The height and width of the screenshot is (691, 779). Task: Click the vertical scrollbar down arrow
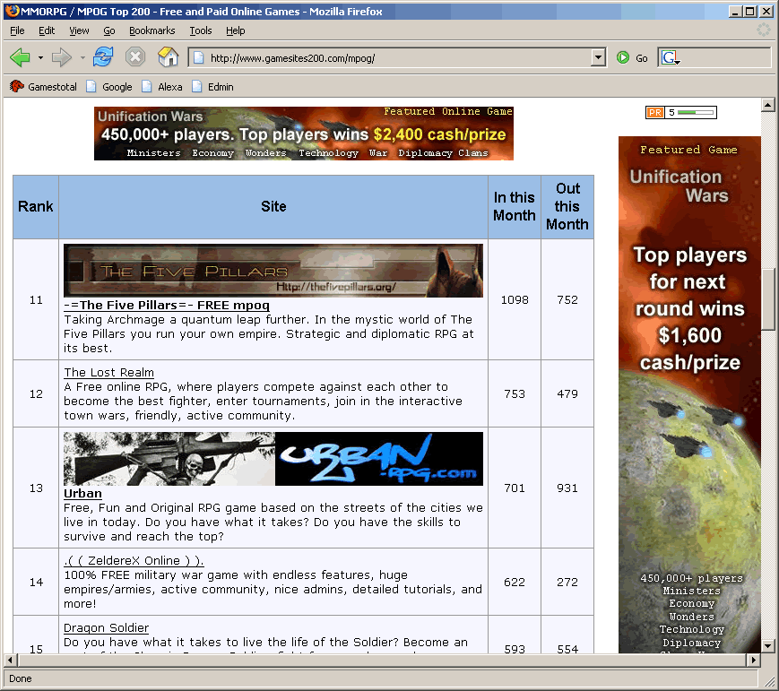tap(767, 645)
